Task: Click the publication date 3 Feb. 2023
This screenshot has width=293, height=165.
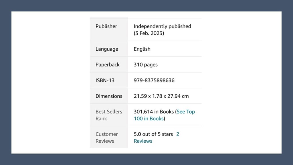Action: pyautogui.click(x=149, y=33)
